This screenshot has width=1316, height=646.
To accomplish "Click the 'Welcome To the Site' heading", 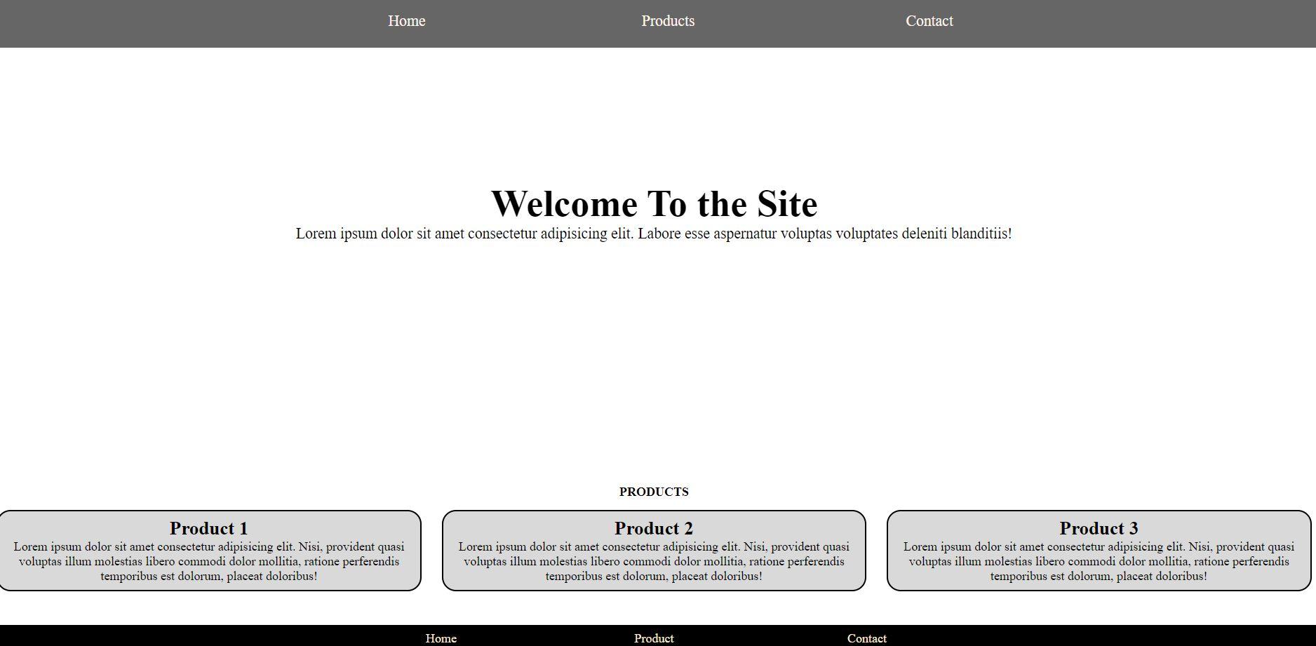I will [655, 203].
